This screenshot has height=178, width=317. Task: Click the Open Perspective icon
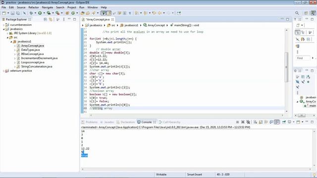coord(306,13)
